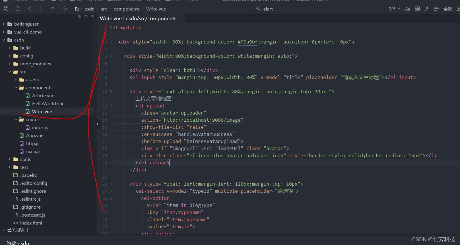Click the .babelrc file icon
This screenshot has height=245, width=460.
16,175
